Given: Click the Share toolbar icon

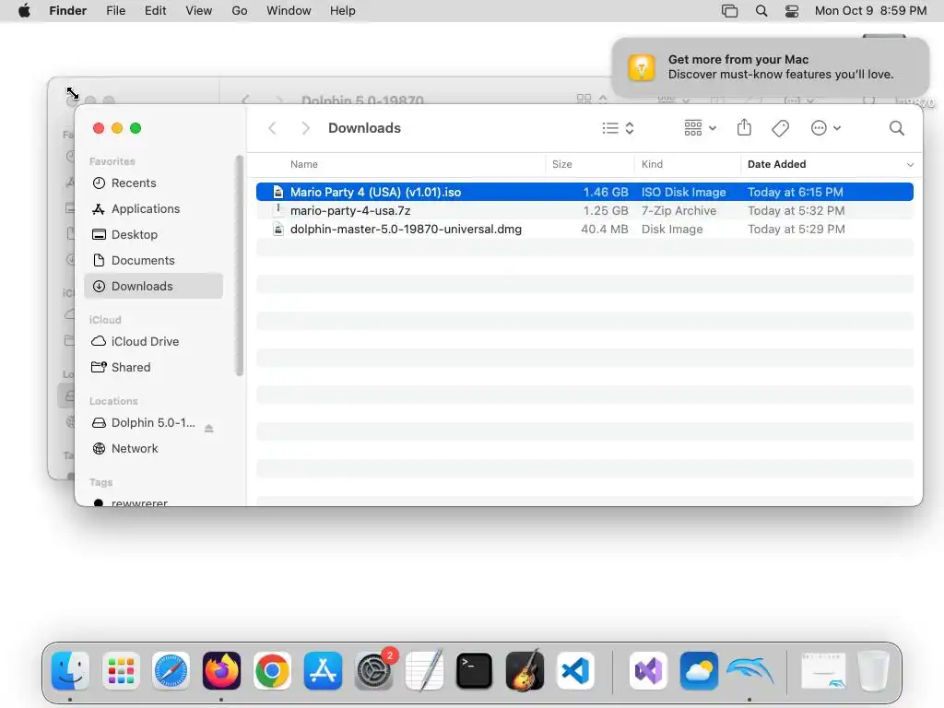Looking at the screenshot, I should pyautogui.click(x=744, y=127).
